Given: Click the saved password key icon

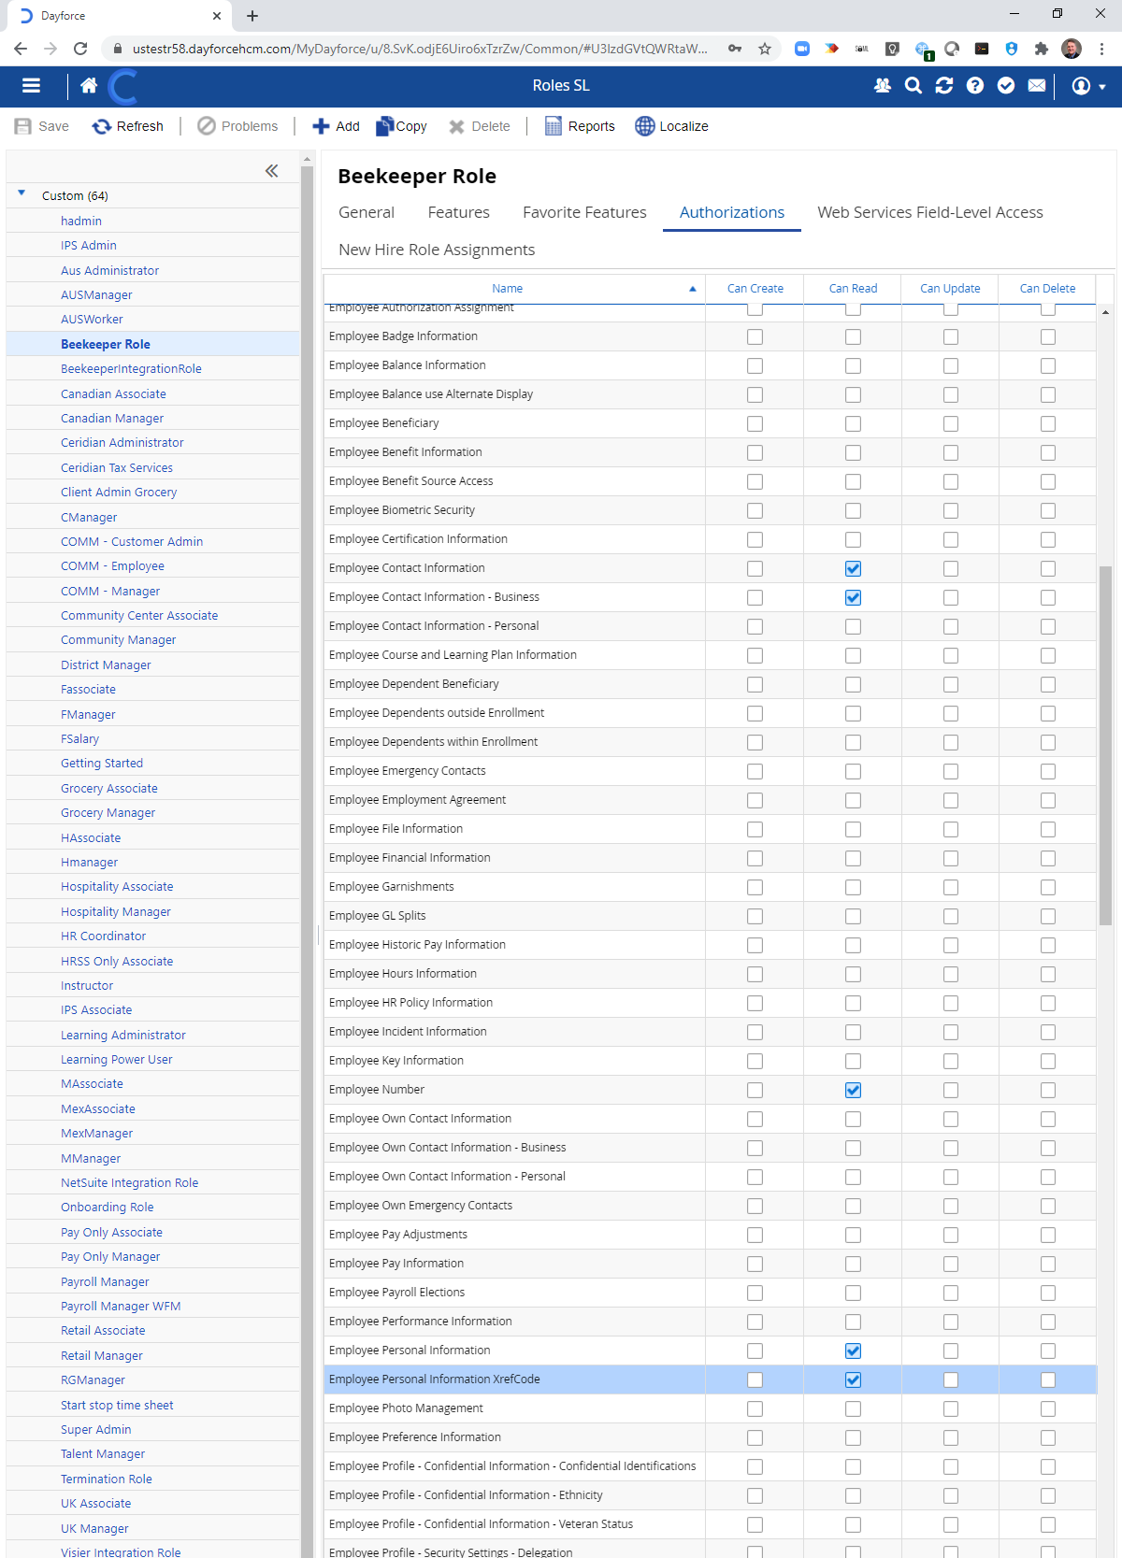Looking at the screenshot, I should (x=735, y=49).
